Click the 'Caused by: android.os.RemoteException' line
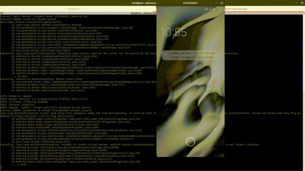The width and height of the screenshot is (305, 171). 42,79
